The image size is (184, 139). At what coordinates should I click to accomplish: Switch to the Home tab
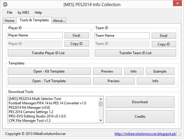(x=10, y=21)
